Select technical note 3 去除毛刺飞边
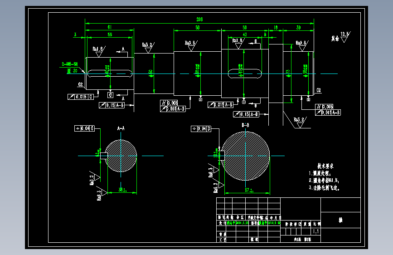The height and width of the screenshot is (255, 393). point(324,188)
